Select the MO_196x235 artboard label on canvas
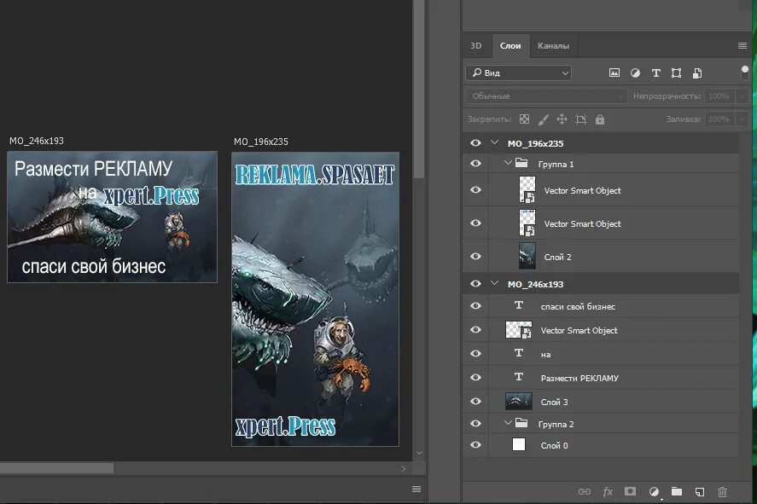The image size is (757, 504). pos(260,142)
